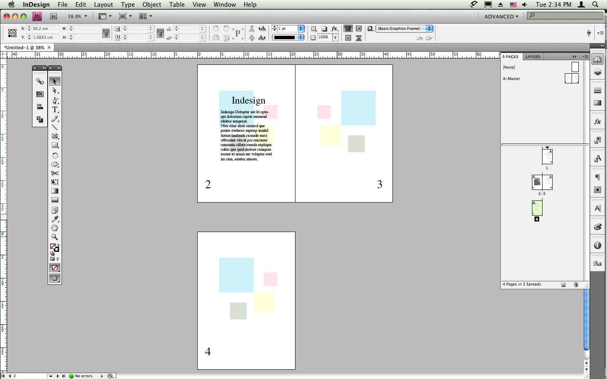Switch to the PAGES tab
Viewport: 607px width, 379px height.
click(512, 56)
